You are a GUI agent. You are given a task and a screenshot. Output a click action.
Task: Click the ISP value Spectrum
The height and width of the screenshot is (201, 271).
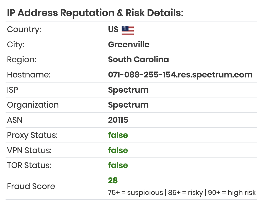click(x=128, y=90)
